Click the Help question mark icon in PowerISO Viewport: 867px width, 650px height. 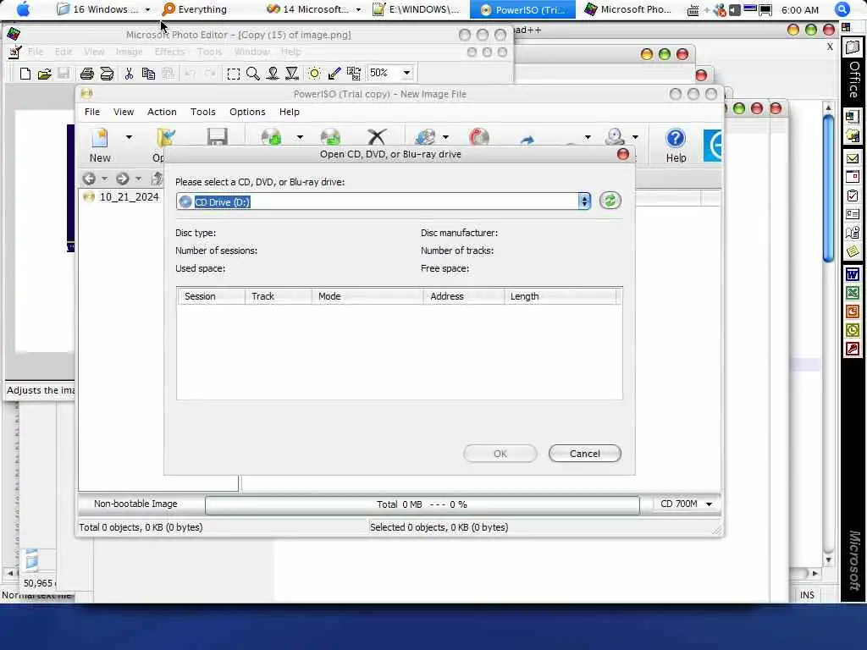click(x=676, y=138)
